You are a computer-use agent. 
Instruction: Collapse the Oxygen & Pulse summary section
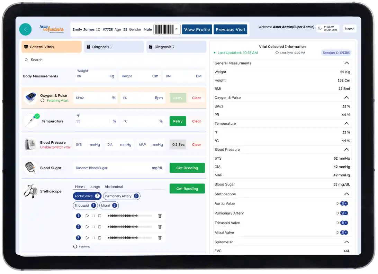(x=346, y=97)
